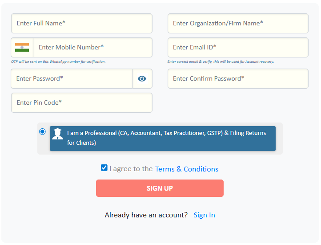Click the Enter Confirm Password field

[238, 79]
